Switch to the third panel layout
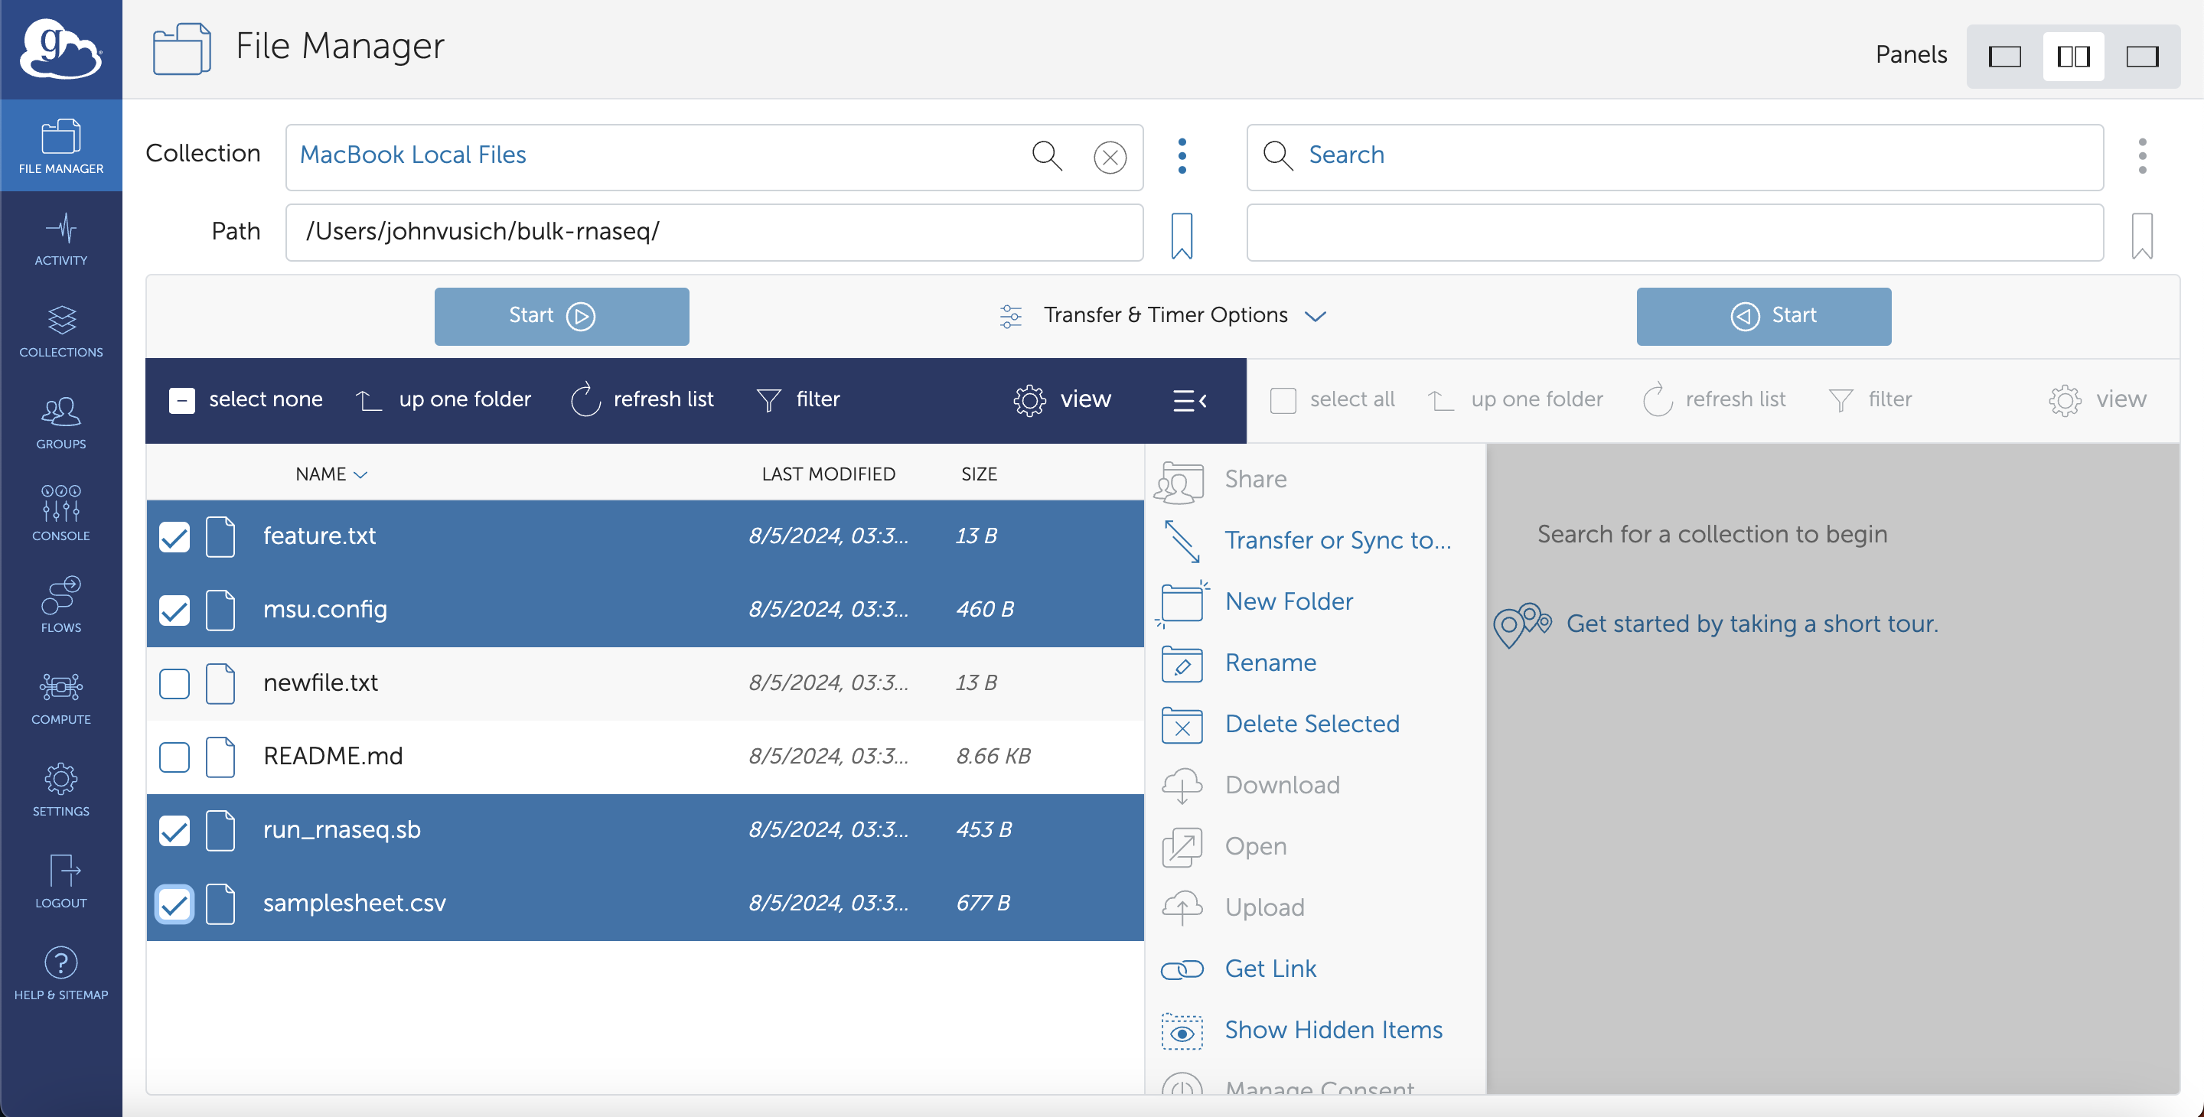This screenshot has height=1117, width=2204. [x=2141, y=57]
